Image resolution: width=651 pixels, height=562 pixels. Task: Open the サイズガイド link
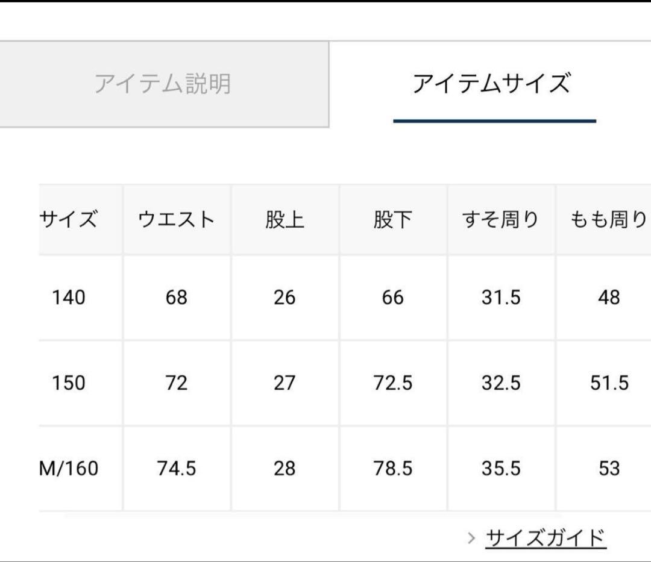[x=546, y=537]
